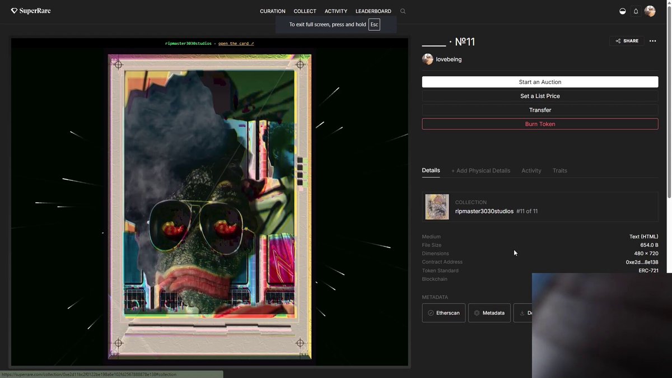Viewport: 672px width, 378px height.
Task: Click ripmaster3030studios text above the artwork
Action: click(188, 43)
